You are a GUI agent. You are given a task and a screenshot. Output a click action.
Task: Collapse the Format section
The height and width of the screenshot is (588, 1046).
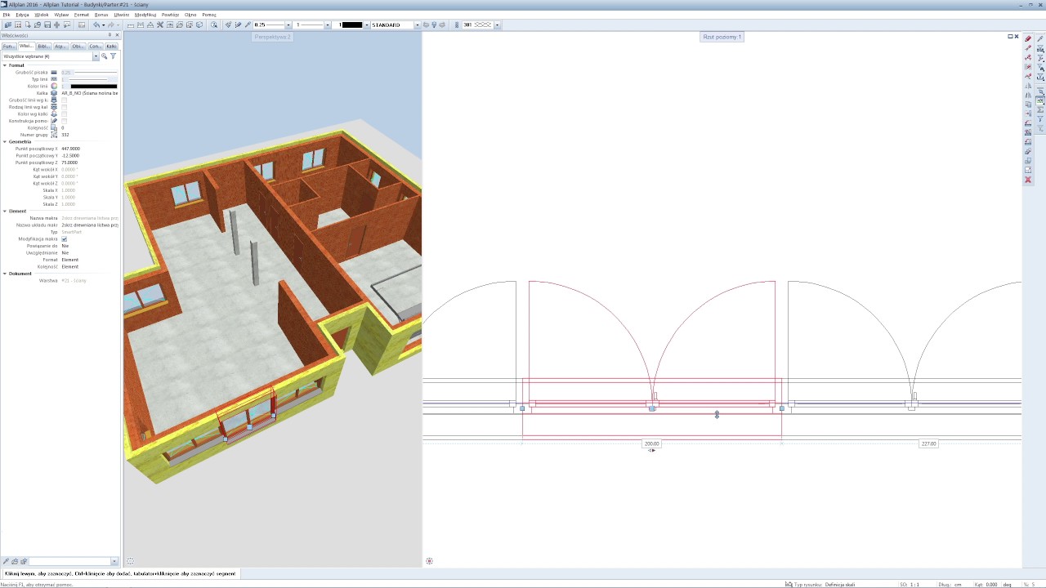[4, 65]
